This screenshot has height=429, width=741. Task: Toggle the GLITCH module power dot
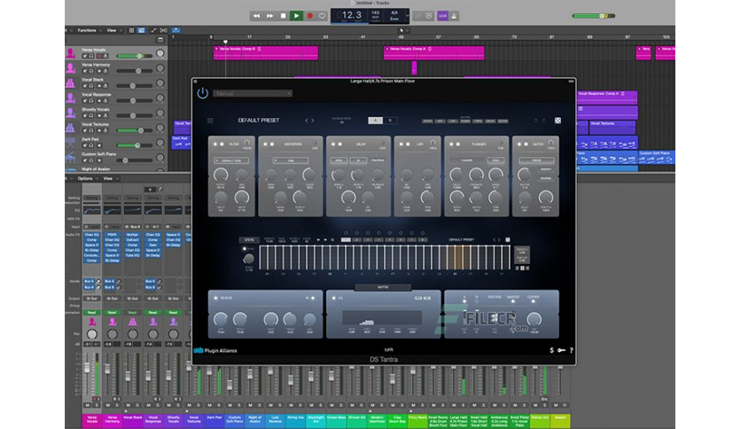coord(519,144)
